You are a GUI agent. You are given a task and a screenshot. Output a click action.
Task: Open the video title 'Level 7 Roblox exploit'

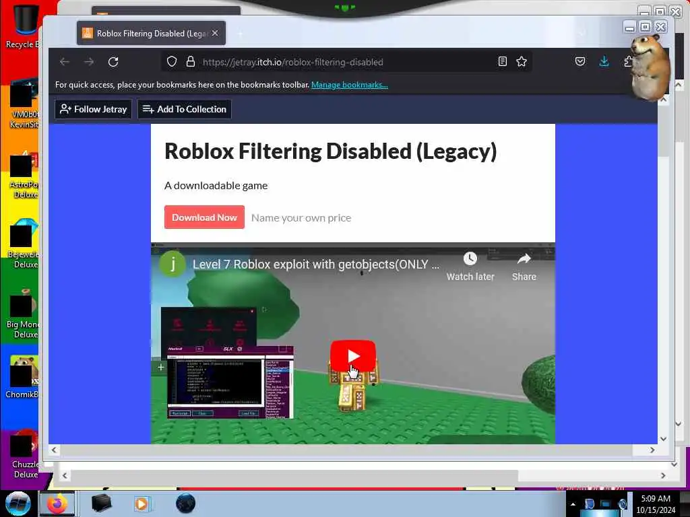coord(315,264)
